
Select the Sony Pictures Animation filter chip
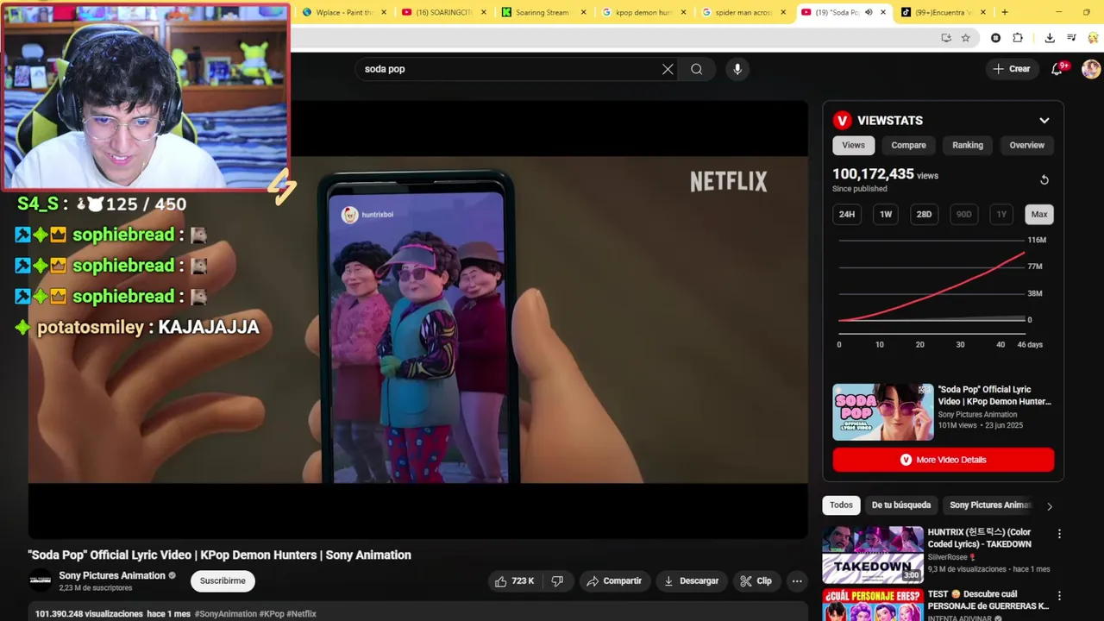[x=990, y=505]
